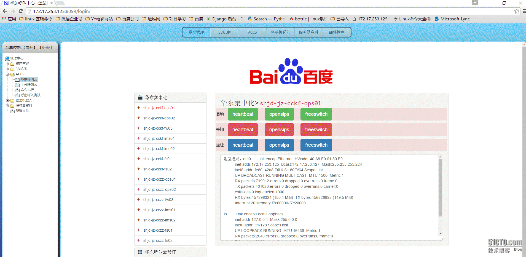526x257 pixels.
Task: Select the 3D机房 top tab
Action: (x=224, y=32)
